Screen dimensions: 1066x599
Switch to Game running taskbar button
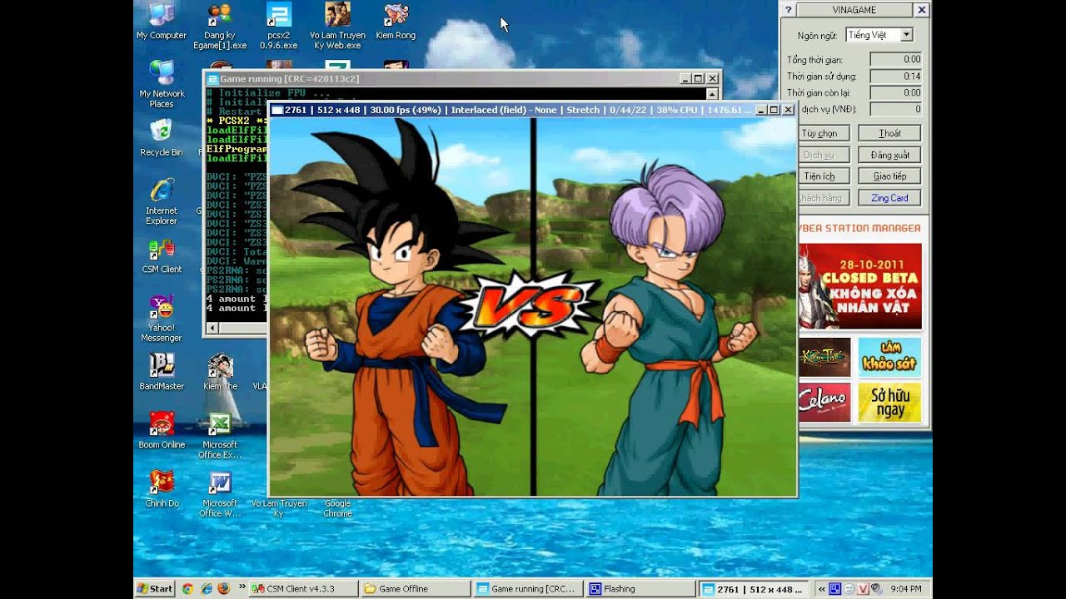coord(528,588)
